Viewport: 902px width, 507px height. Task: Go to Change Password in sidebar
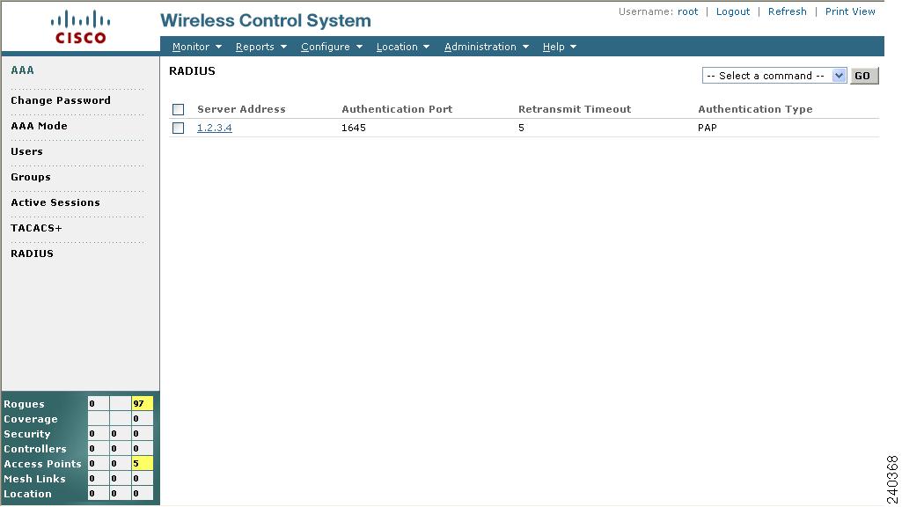(x=61, y=100)
